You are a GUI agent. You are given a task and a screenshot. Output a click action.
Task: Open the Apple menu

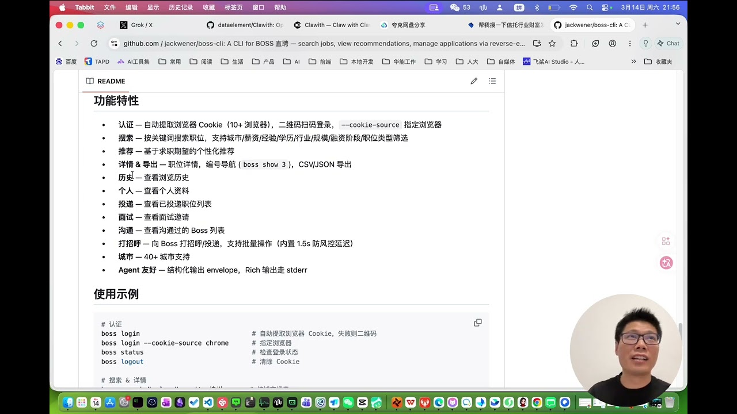pyautogui.click(x=62, y=7)
